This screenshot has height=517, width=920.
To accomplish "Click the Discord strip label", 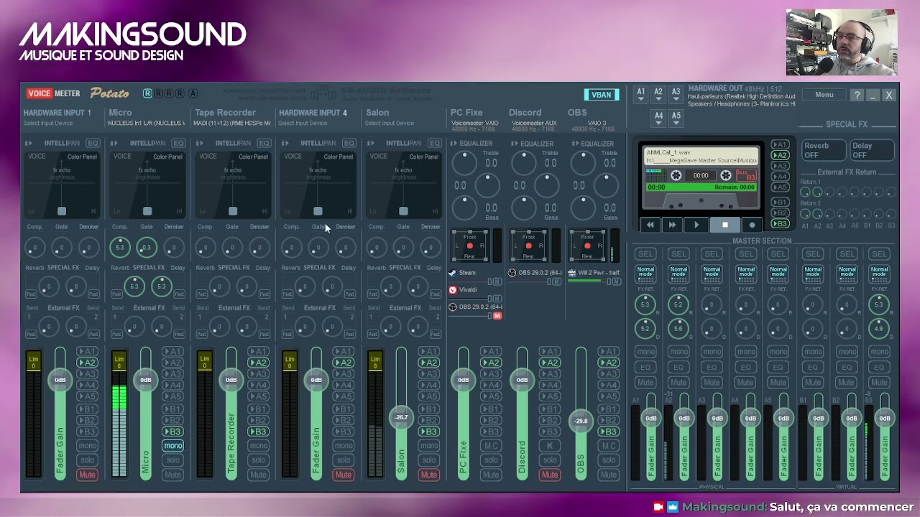I will (x=525, y=113).
